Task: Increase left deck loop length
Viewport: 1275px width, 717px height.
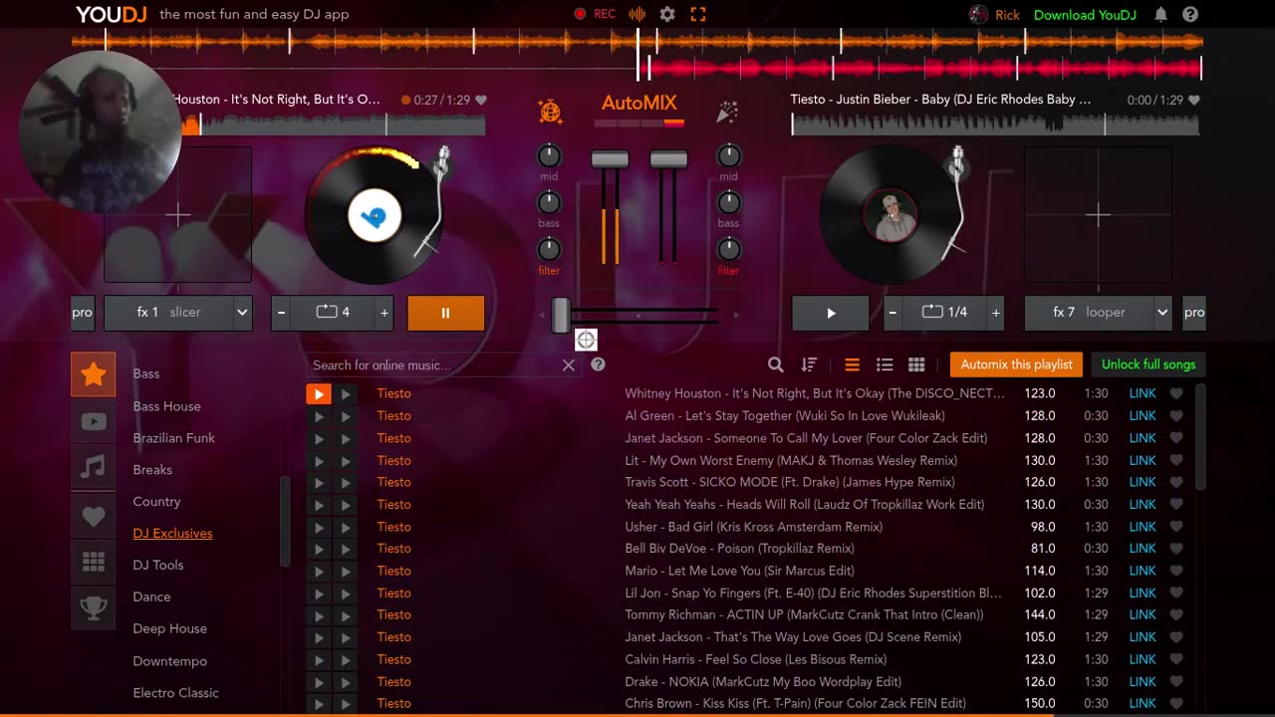Action: [384, 313]
